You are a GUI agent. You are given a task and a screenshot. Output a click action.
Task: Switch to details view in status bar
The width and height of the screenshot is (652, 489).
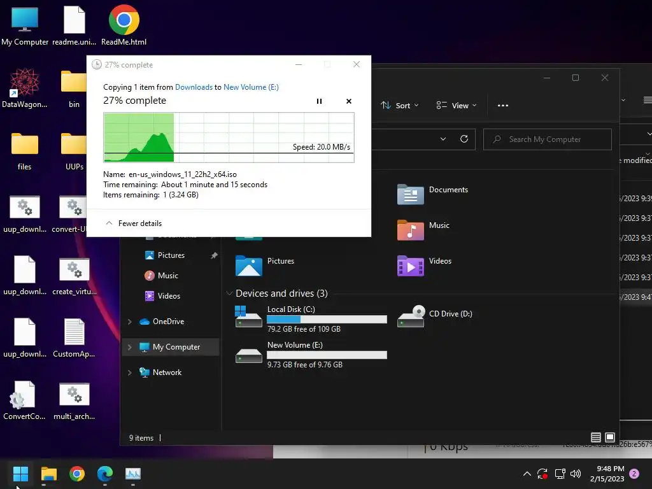tap(595, 437)
